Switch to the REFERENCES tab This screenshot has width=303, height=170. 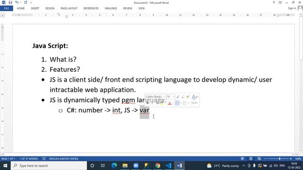(91, 8)
